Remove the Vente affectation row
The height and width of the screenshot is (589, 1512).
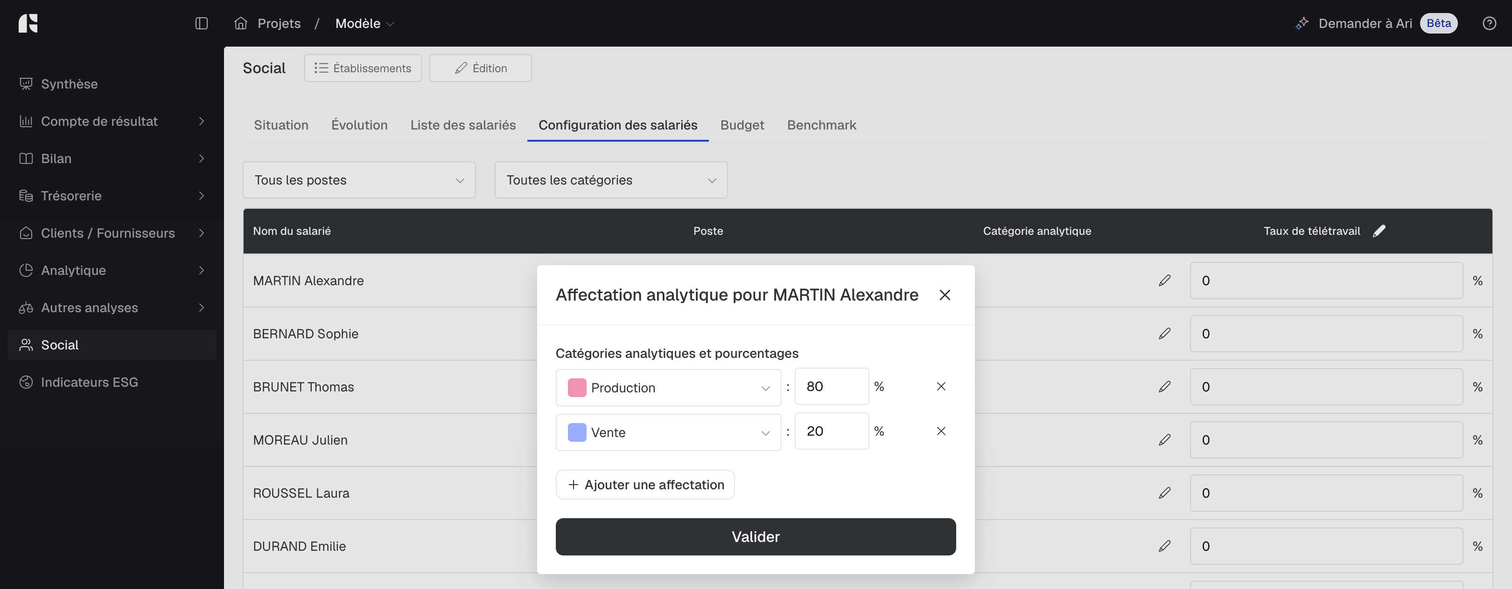(941, 431)
